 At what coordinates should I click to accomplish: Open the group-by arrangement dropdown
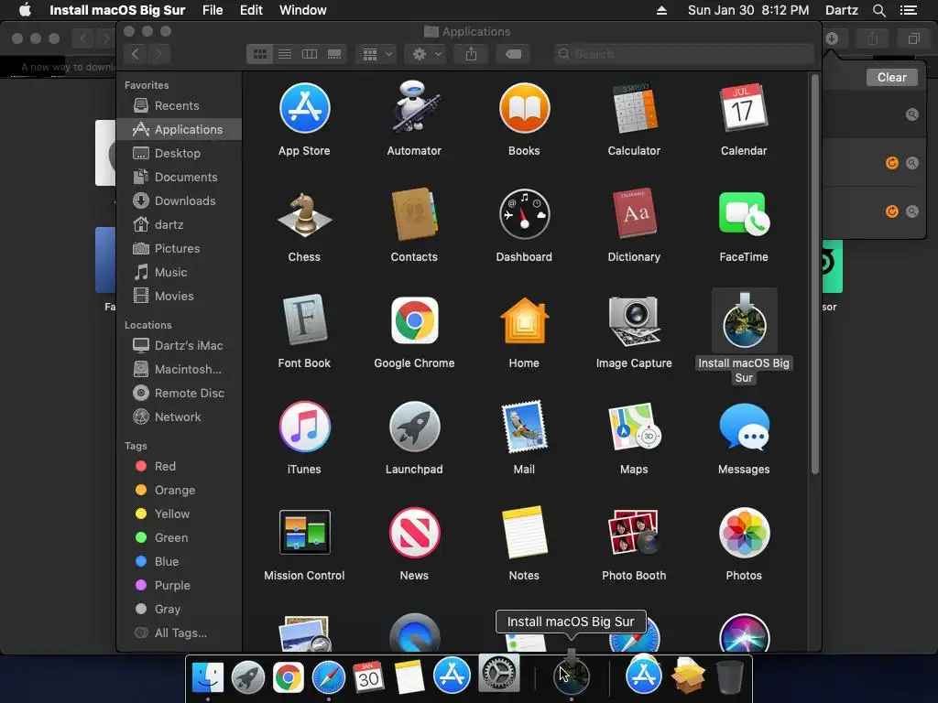376,54
